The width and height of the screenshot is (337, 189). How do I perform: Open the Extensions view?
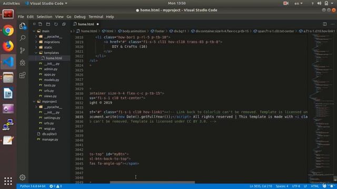click(22, 75)
